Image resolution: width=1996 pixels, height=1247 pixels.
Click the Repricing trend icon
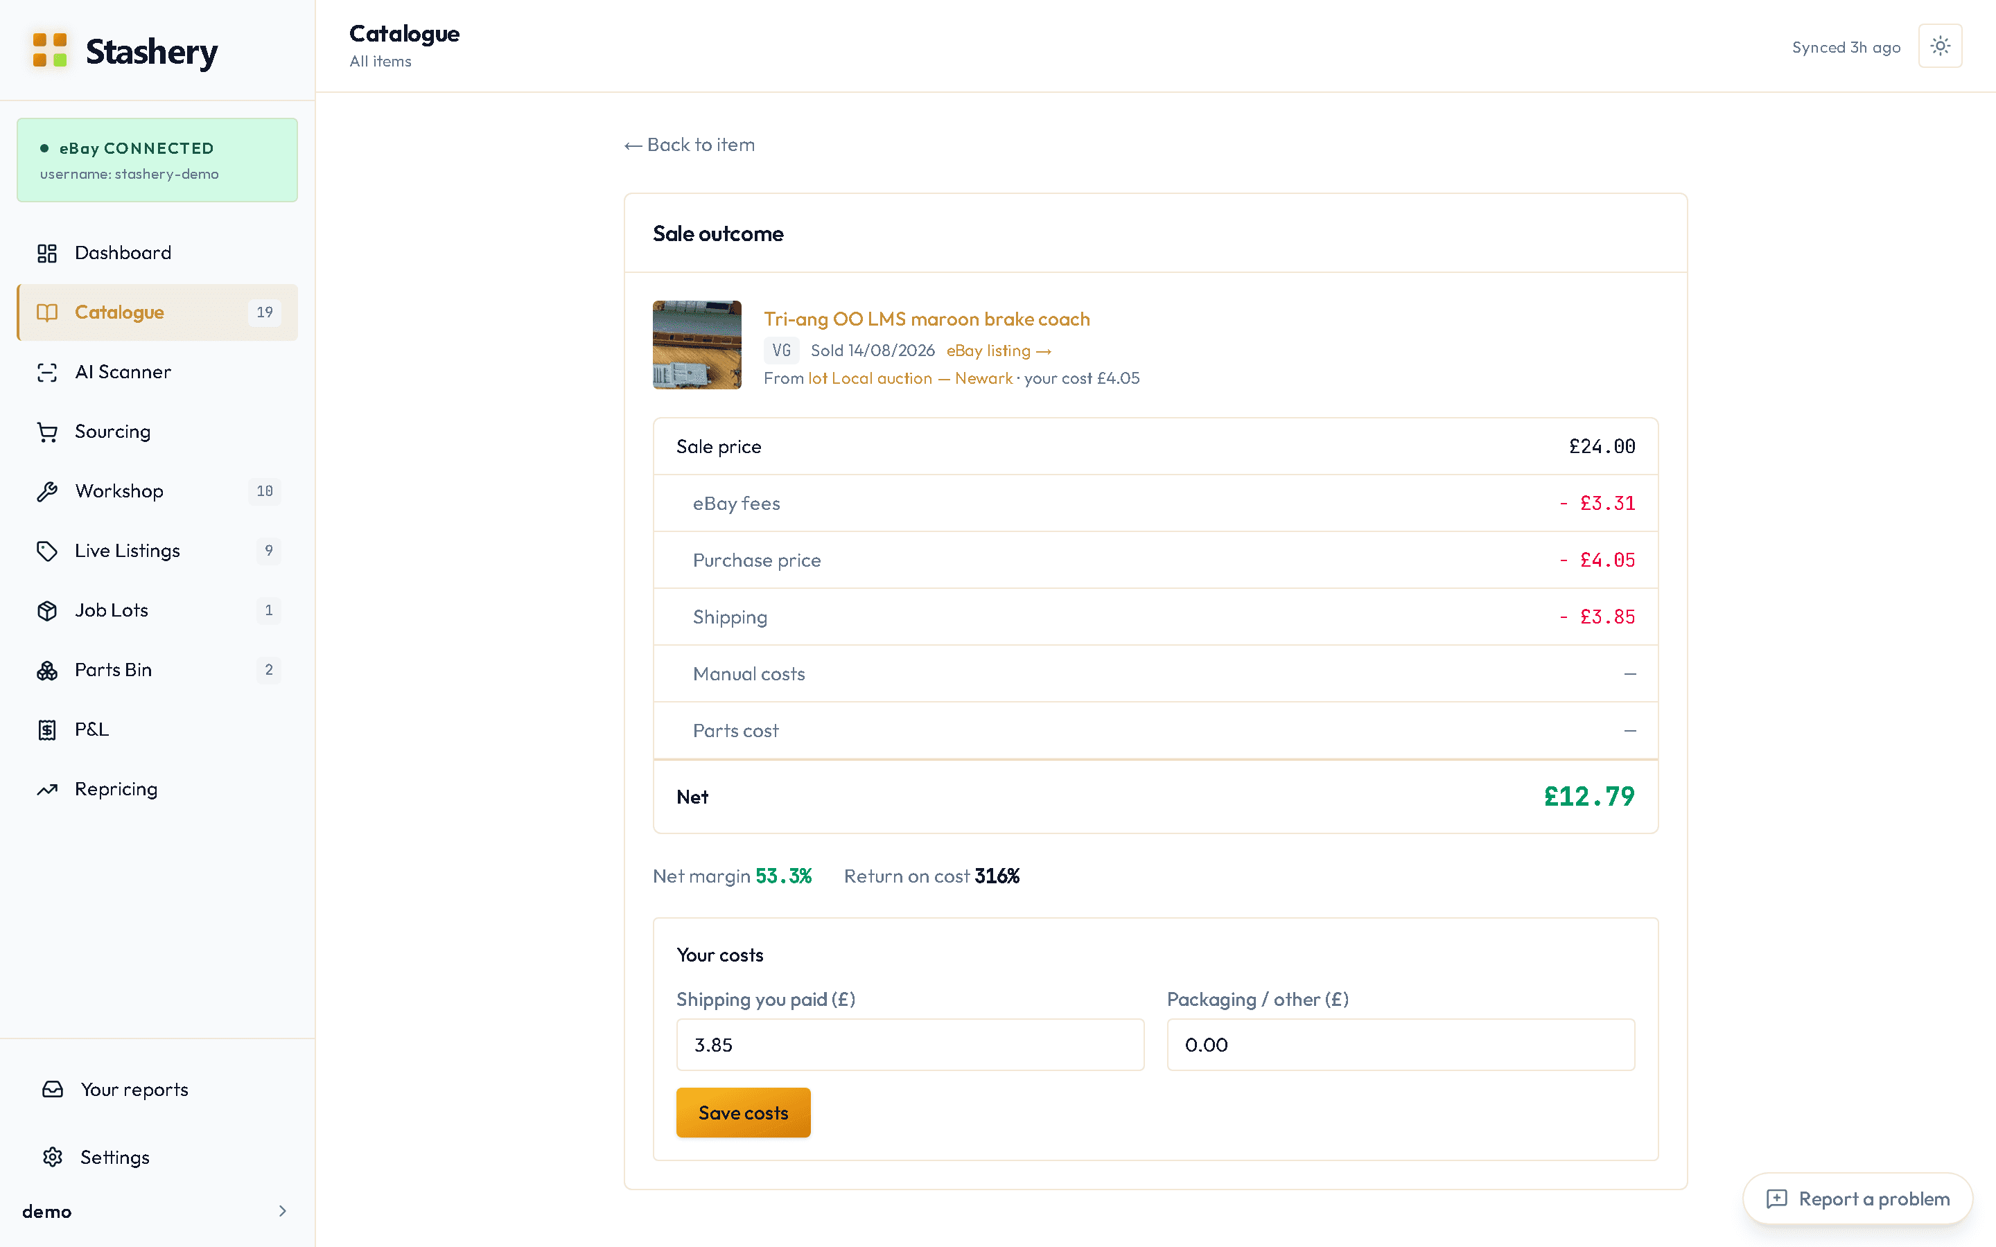pyautogui.click(x=47, y=789)
